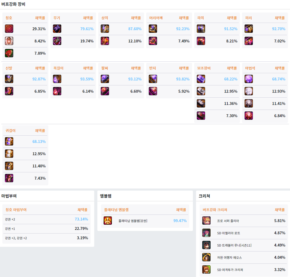Image resolution: width=290 pixels, height=277 pixels.
Task: Click the 반지 icon showing 93.82%
Action: click(x=153, y=79)
